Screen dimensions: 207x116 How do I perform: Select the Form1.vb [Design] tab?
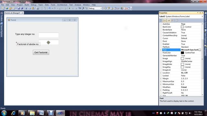click(x=12, y=13)
